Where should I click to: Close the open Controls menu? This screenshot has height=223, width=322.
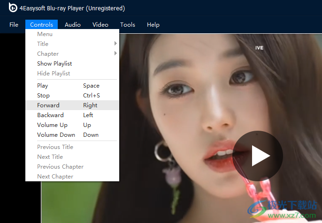pos(41,24)
